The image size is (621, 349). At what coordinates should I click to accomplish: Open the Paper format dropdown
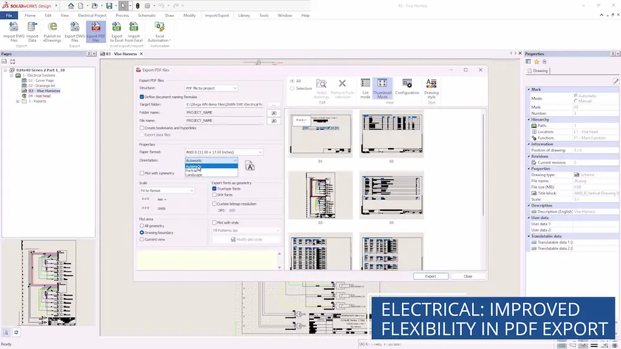224,152
